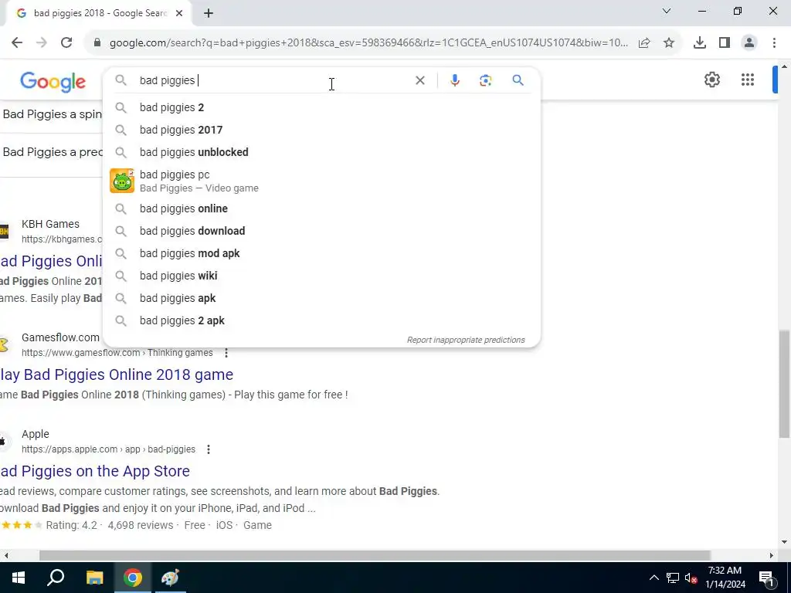Submit search with blue magnifier icon
Screen dimensions: 791x593
[x=518, y=80]
